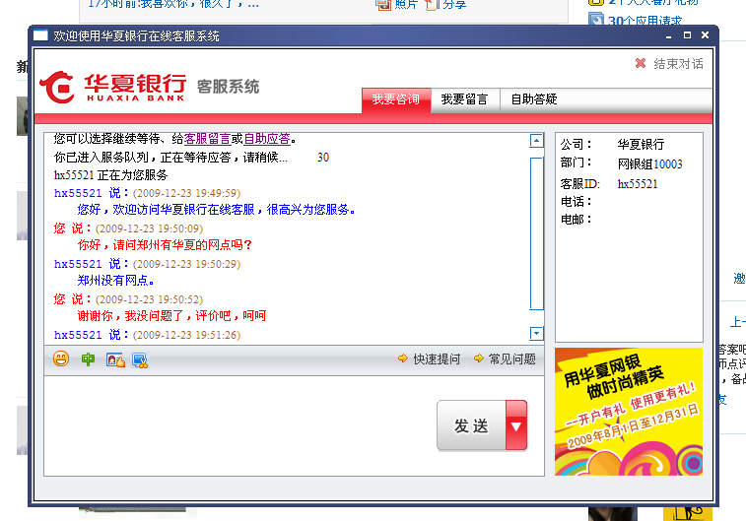Click the 快速提问 quick question link
The height and width of the screenshot is (521, 746).
point(437,358)
